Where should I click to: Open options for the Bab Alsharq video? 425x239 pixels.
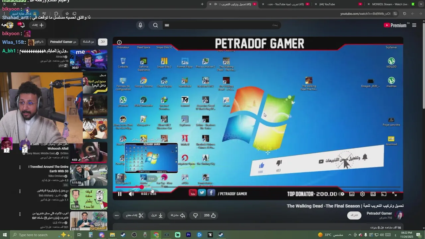coord(20,191)
